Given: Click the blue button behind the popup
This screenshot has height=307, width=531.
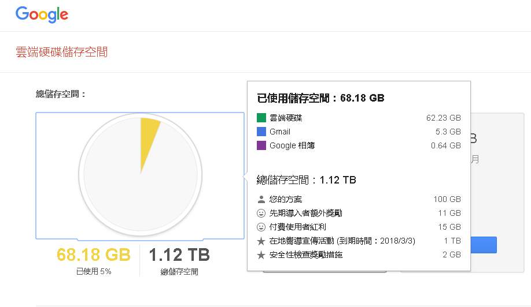Looking at the screenshot, I should (484, 245).
